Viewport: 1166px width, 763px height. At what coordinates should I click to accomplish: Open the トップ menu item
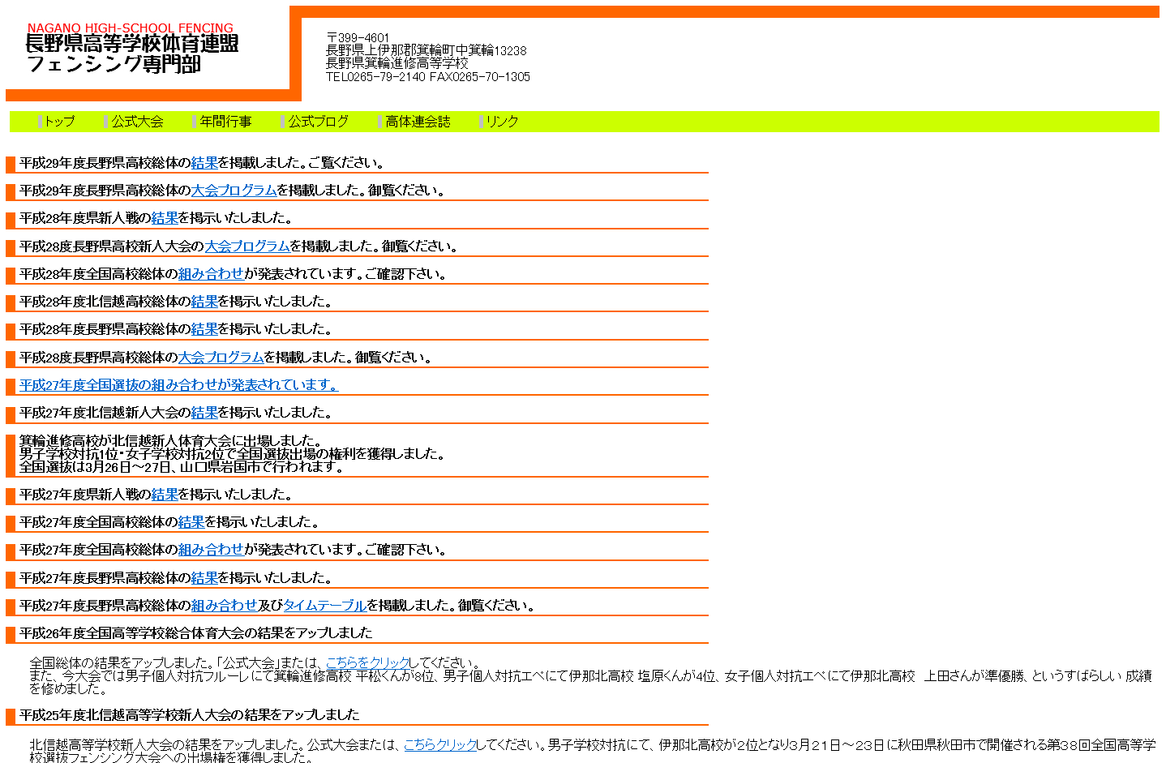(x=59, y=122)
